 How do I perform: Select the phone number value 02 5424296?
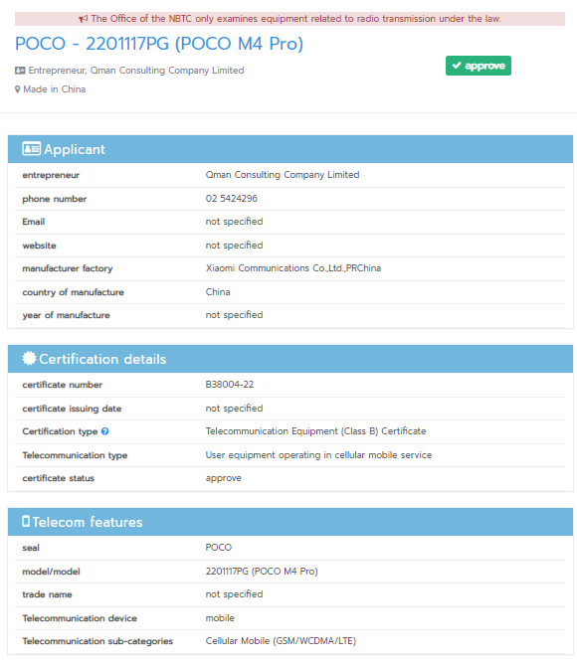tap(232, 199)
